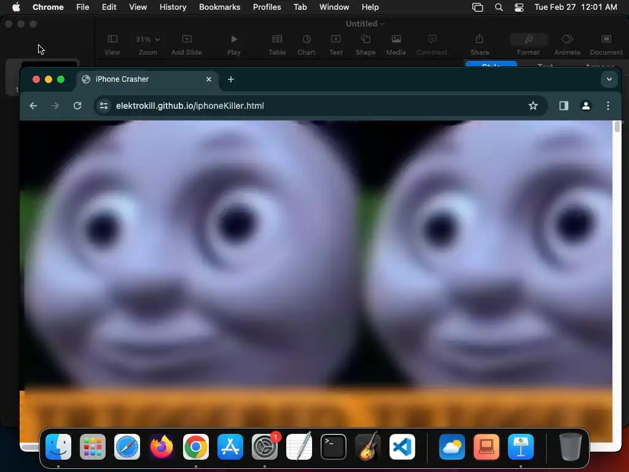Screen dimensions: 629x472
Task: Open the Chrome profile icon
Action: tap(585, 106)
